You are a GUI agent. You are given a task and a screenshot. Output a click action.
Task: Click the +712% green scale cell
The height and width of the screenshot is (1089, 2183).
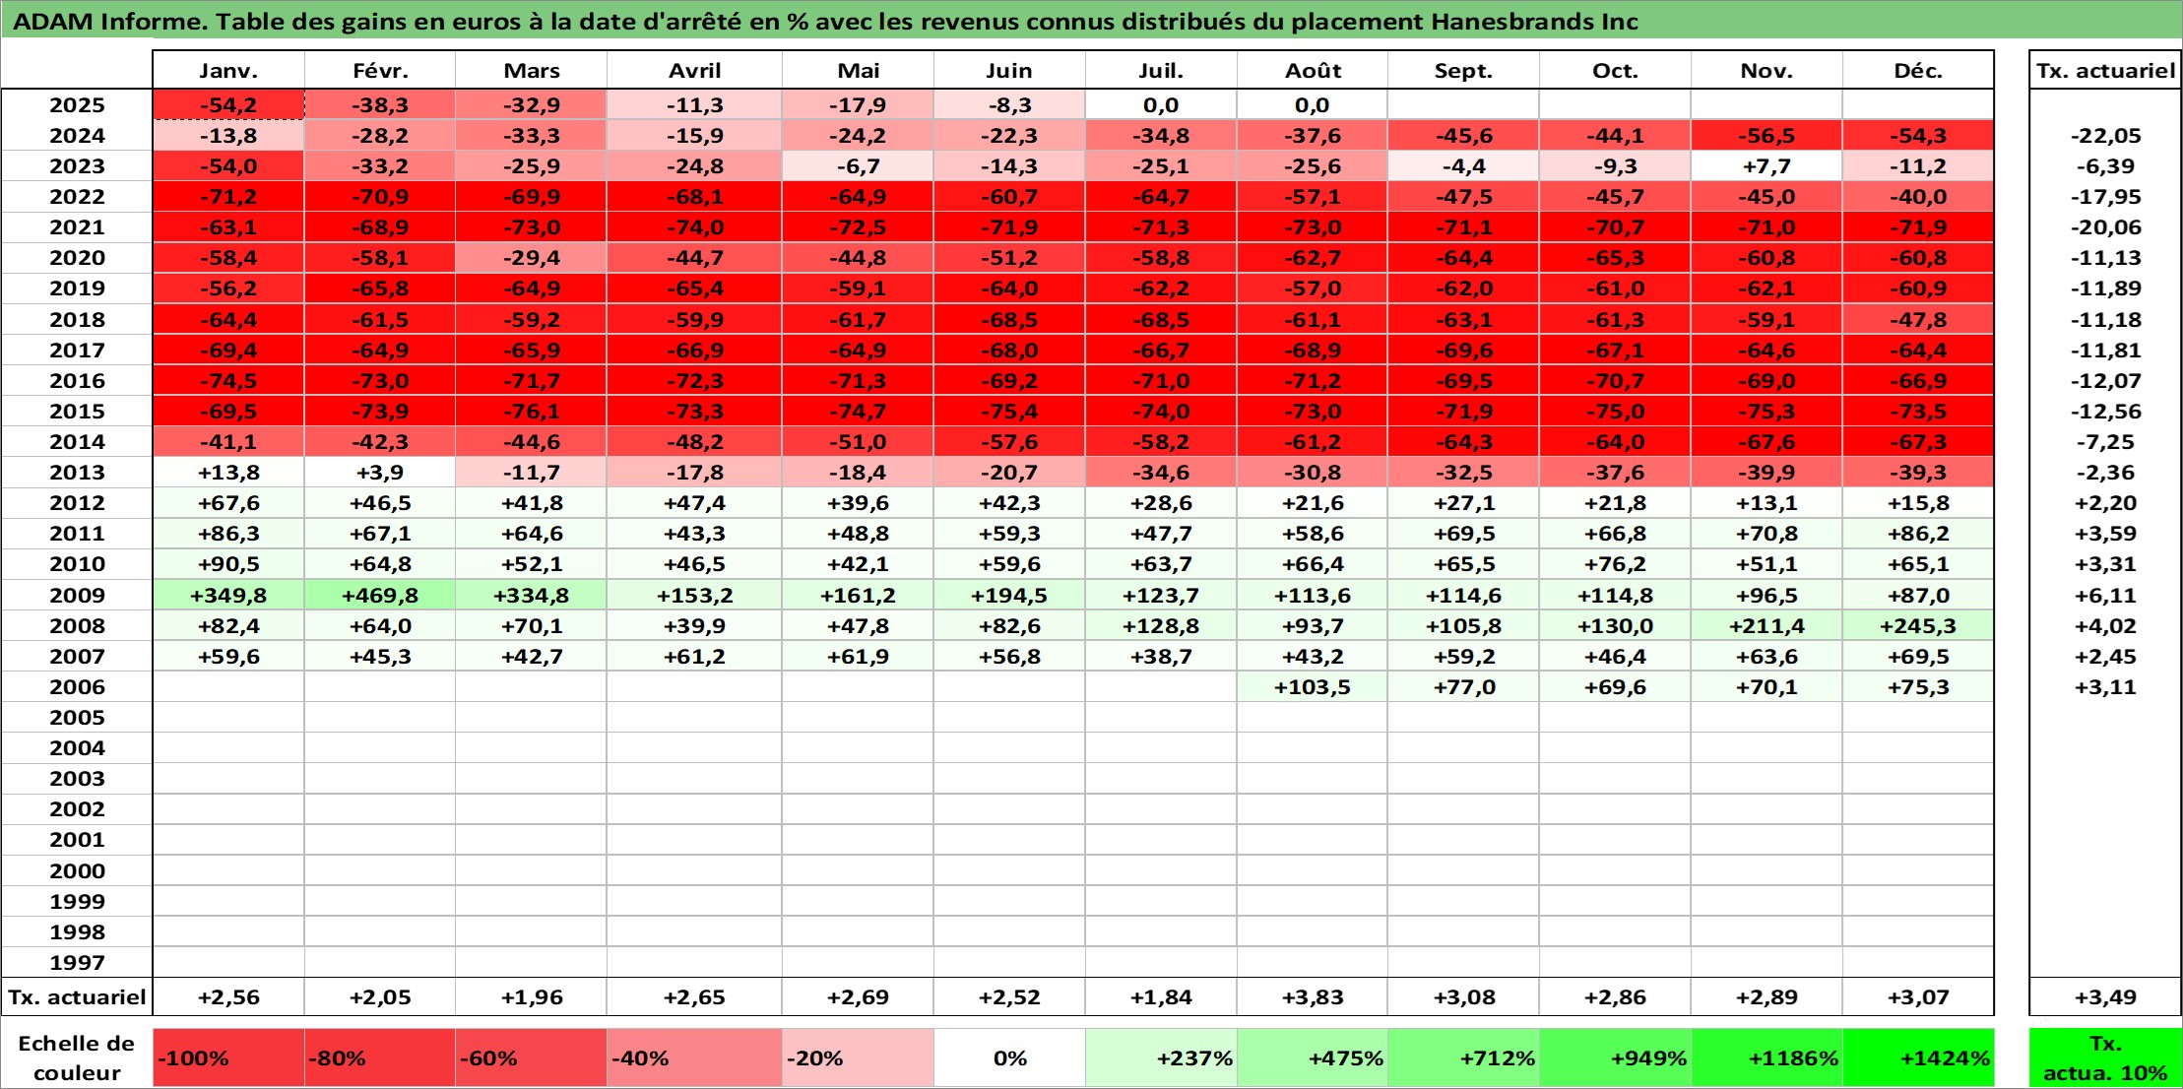(1463, 1057)
